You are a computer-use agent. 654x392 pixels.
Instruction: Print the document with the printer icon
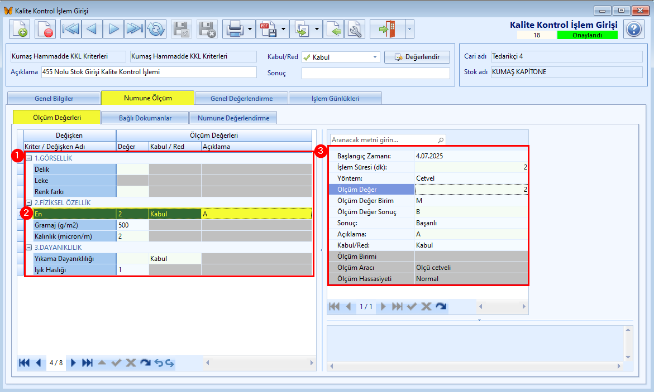[235, 29]
